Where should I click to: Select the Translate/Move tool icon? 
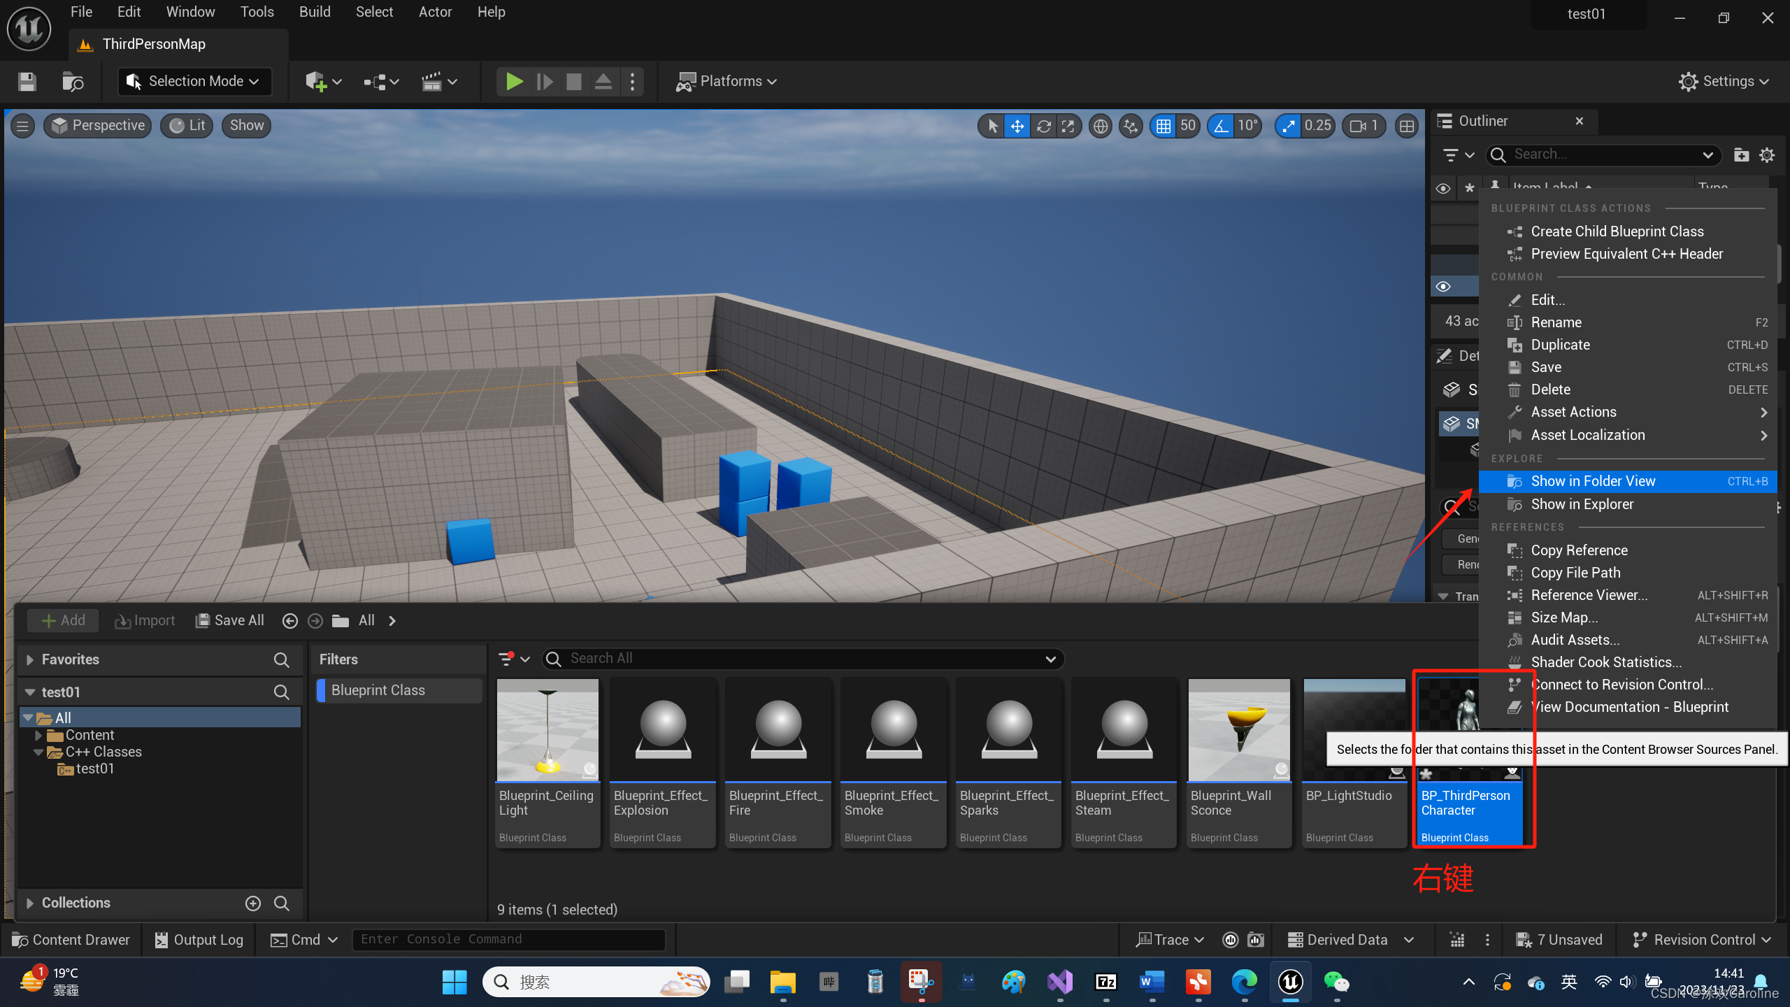pyautogui.click(x=1018, y=125)
